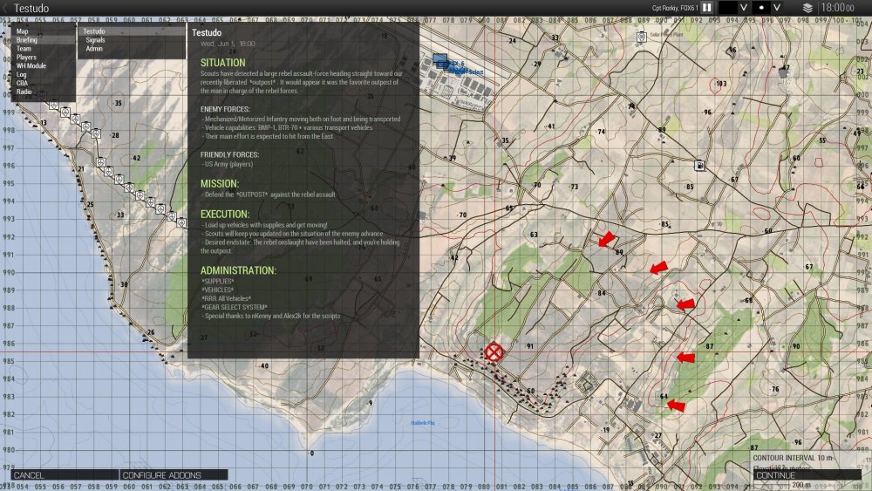Open the map textures layers icon
The width and height of the screenshot is (872, 491).
[x=807, y=8]
